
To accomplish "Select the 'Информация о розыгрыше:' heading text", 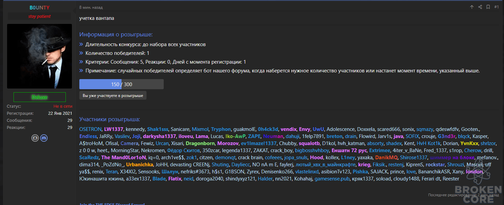I will click(x=116, y=34).
